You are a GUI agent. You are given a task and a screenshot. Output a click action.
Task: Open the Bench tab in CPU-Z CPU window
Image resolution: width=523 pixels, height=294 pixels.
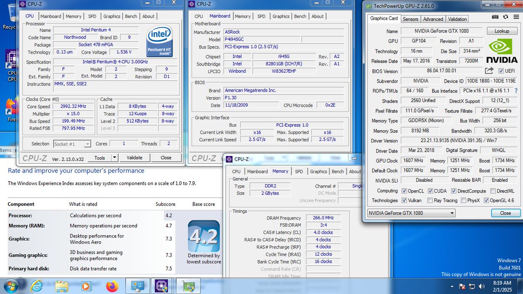(131, 16)
